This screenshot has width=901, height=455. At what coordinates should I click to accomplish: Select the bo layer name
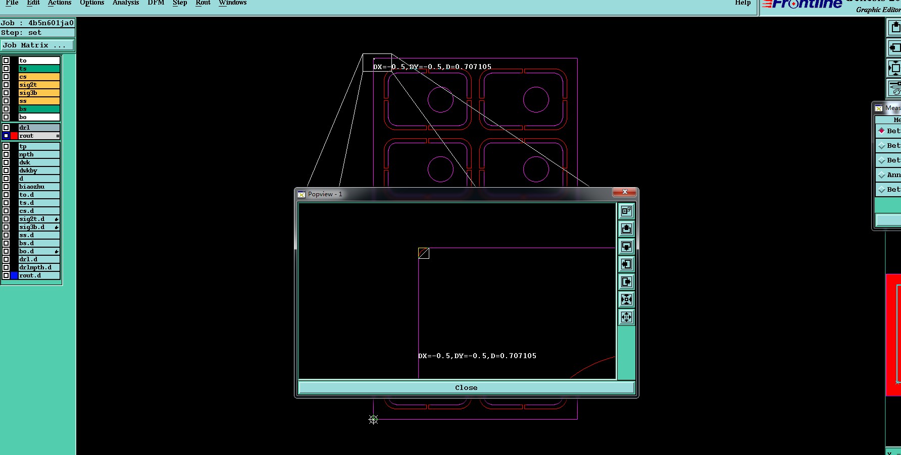[39, 117]
